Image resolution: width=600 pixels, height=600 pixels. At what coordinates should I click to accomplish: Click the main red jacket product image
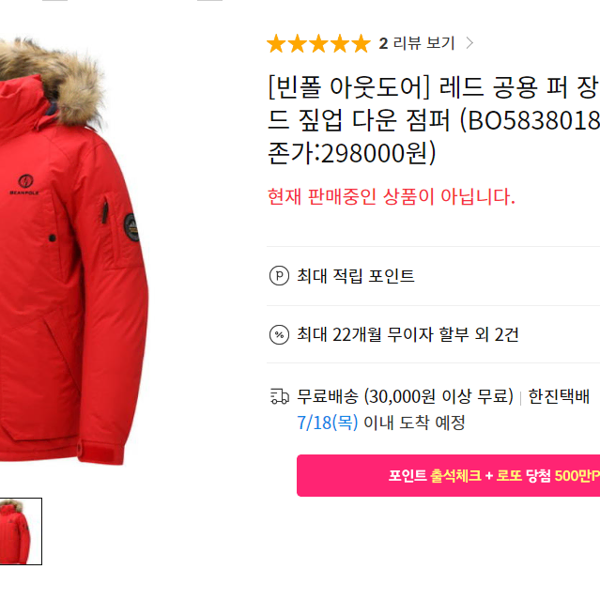coord(72,252)
